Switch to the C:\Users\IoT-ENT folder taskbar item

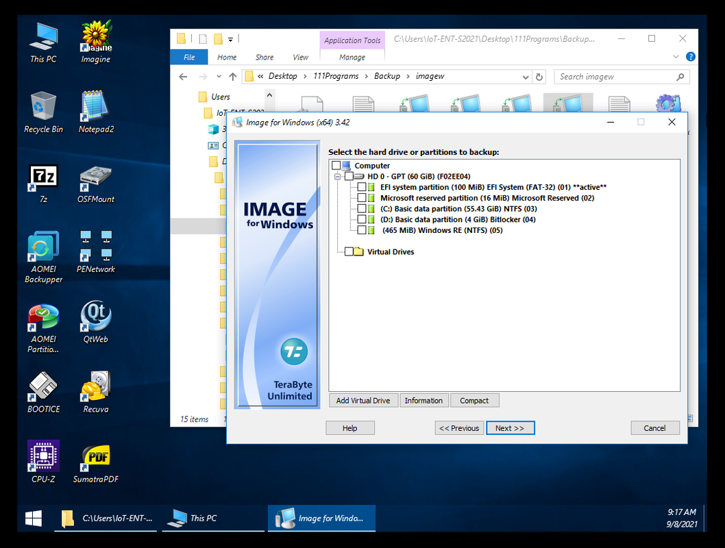pos(106,518)
